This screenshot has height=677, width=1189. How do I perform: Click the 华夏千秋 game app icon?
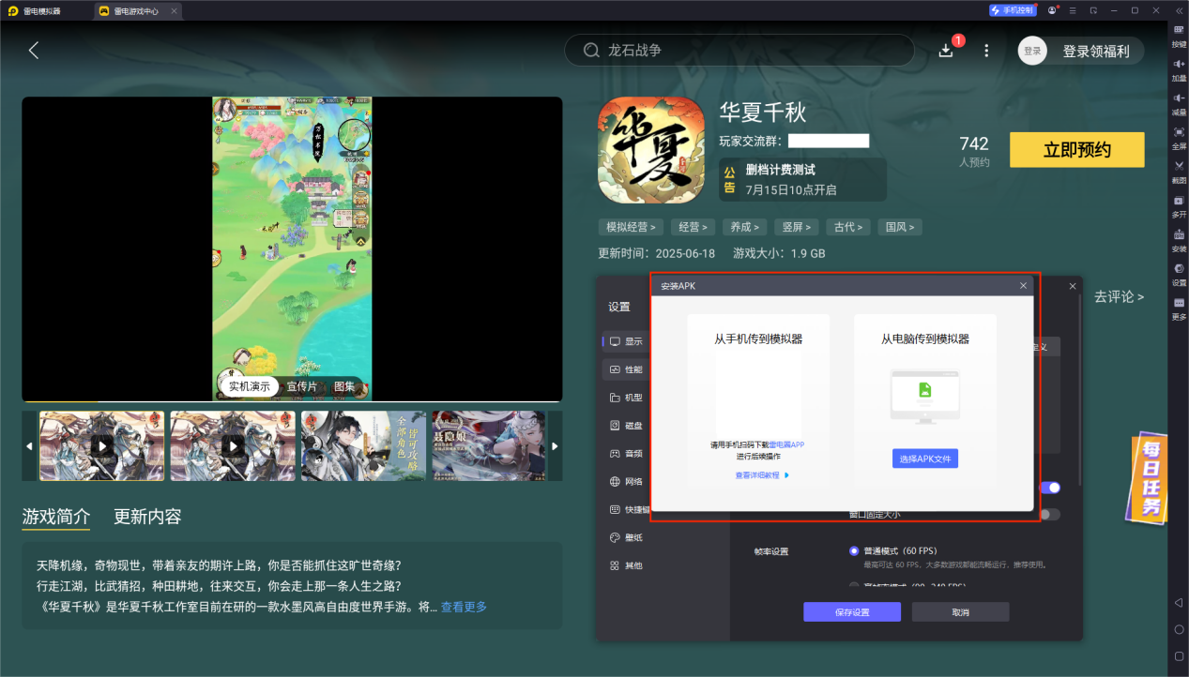(x=651, y=150)
